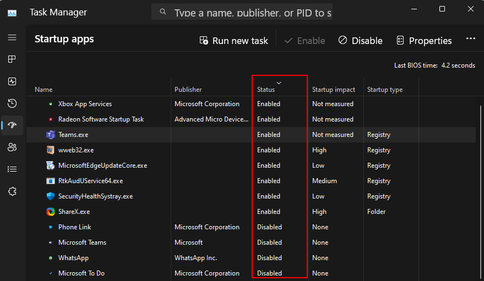Open the Details page in sidebar
Viewport: 484px width, 281px height.
coord(12,169)
